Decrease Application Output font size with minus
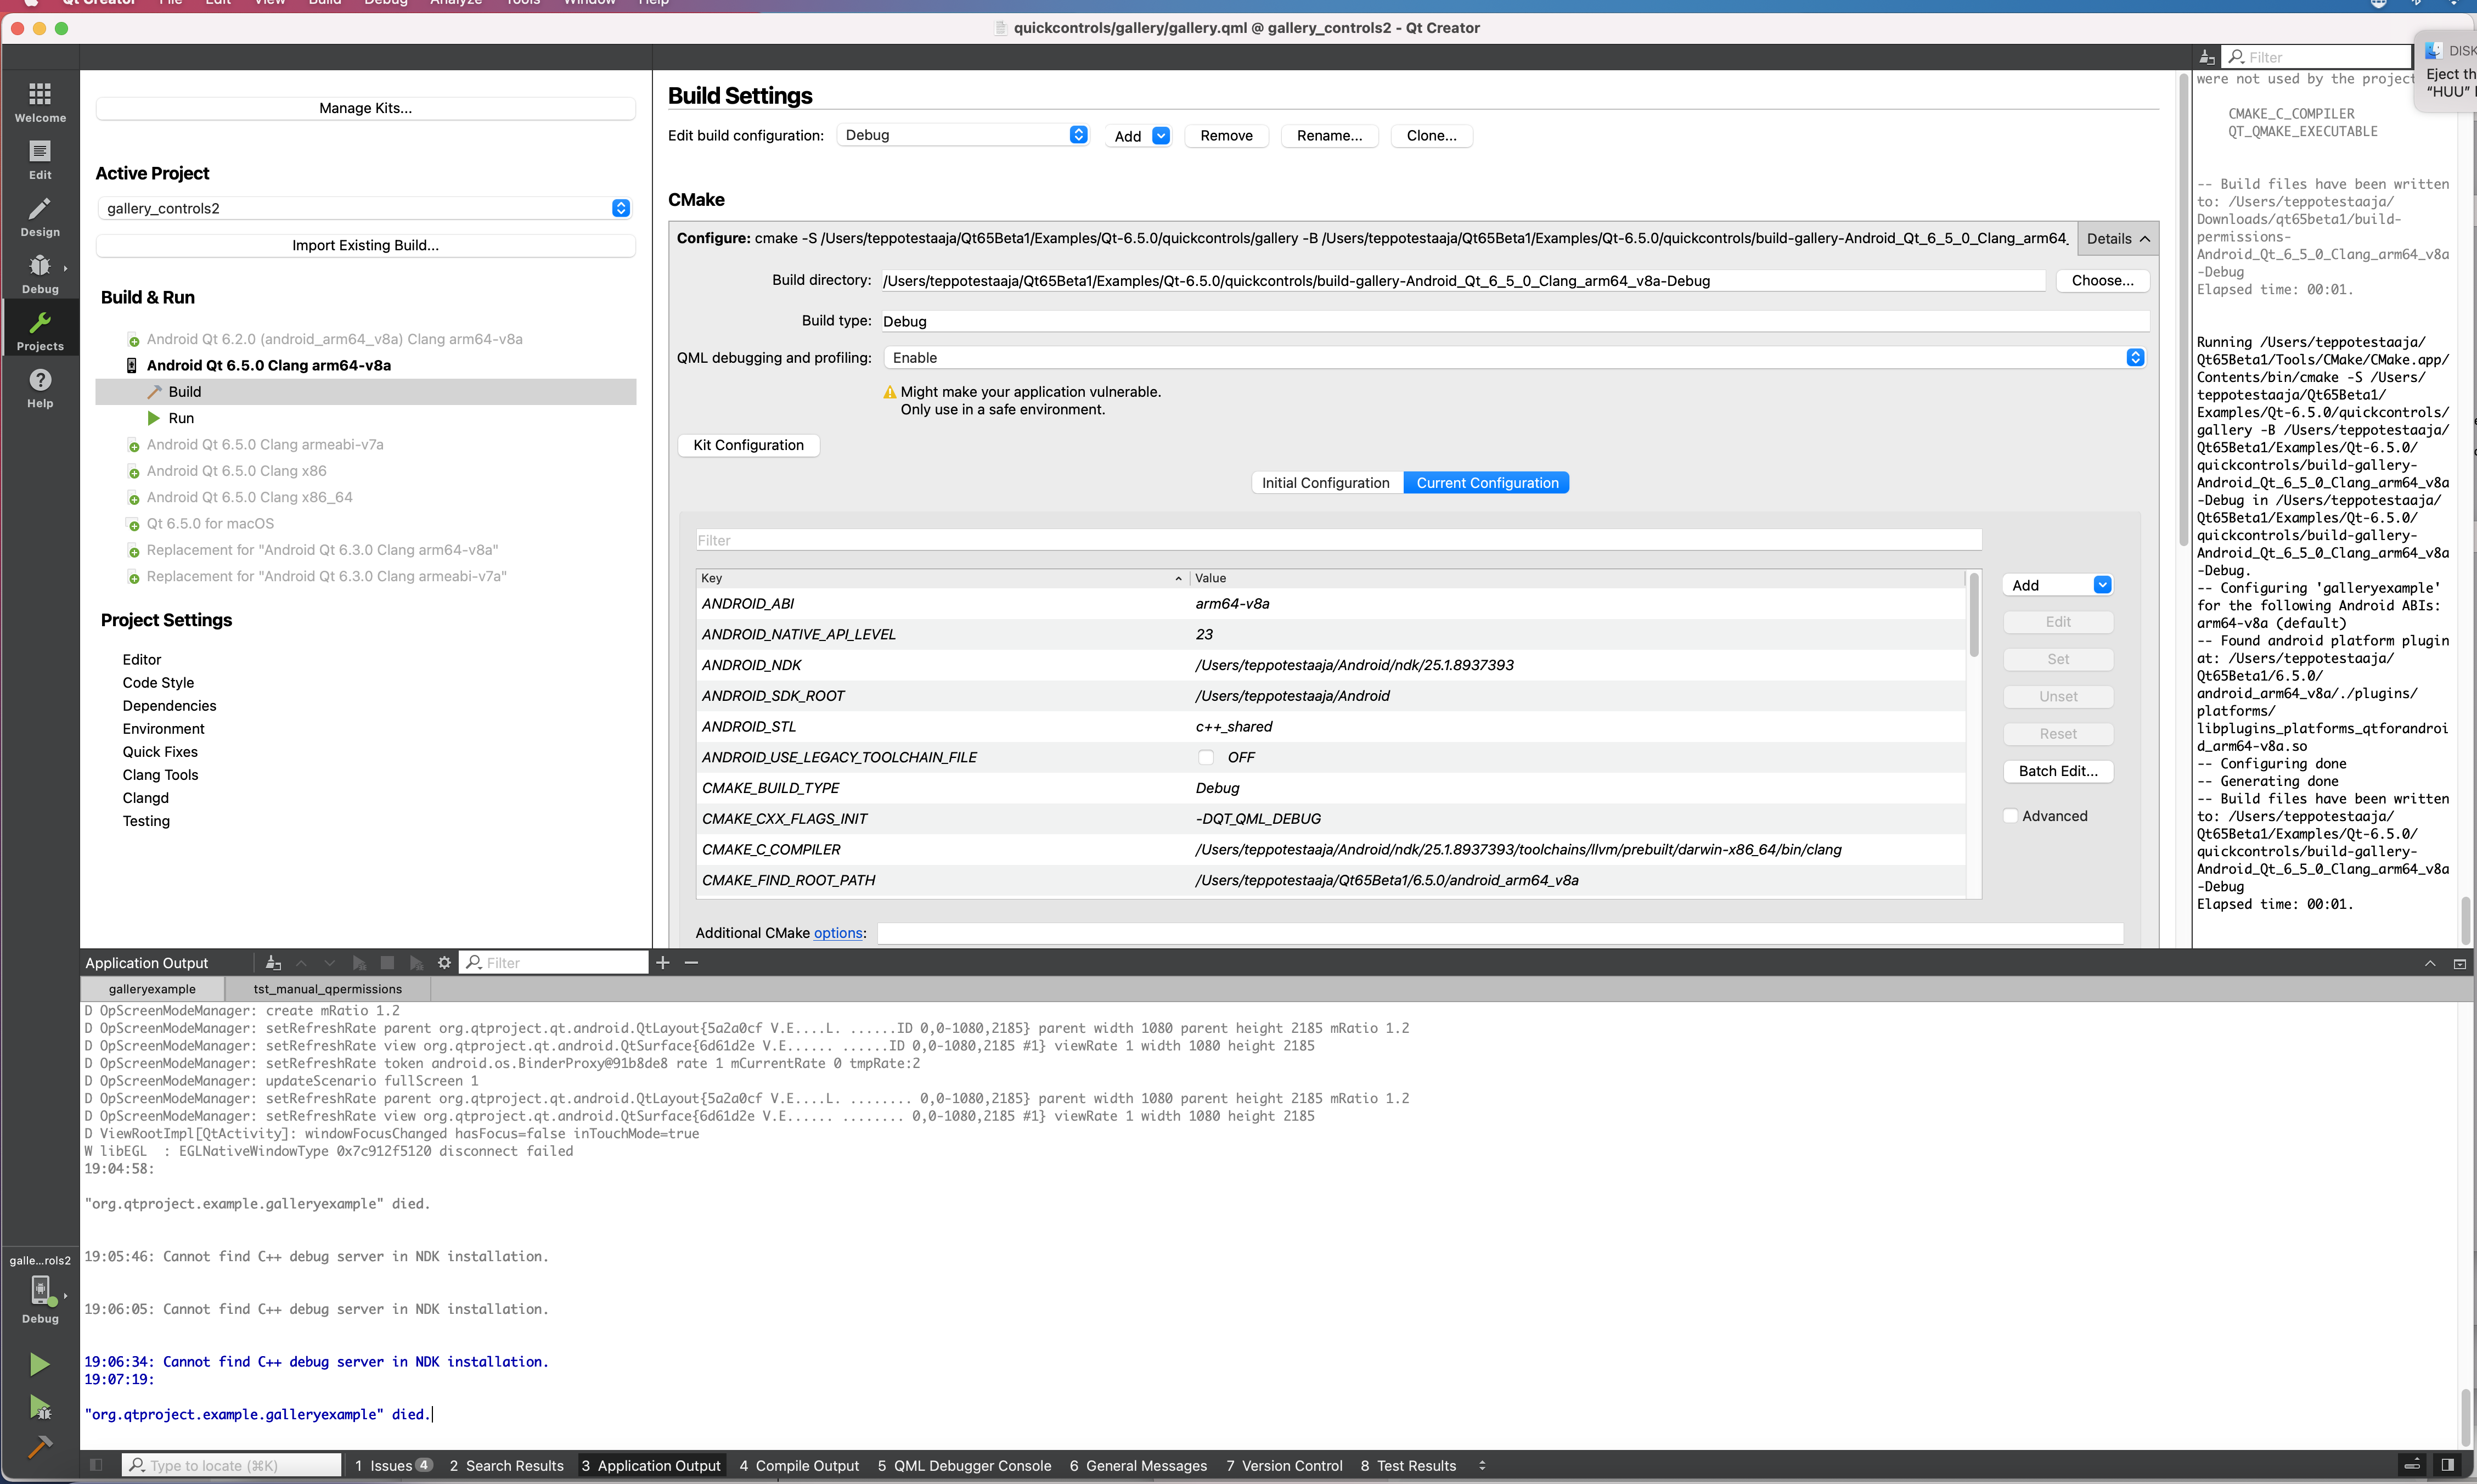This screenshot has width=2477, height=1484. point(691,962)
